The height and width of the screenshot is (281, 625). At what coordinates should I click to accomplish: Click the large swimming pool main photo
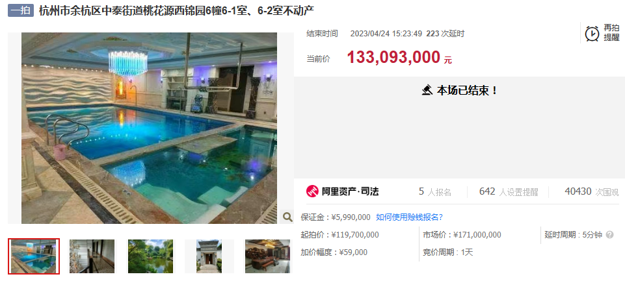149,128
